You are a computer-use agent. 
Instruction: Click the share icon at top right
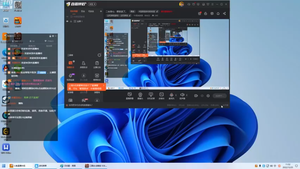pos(224,14)
